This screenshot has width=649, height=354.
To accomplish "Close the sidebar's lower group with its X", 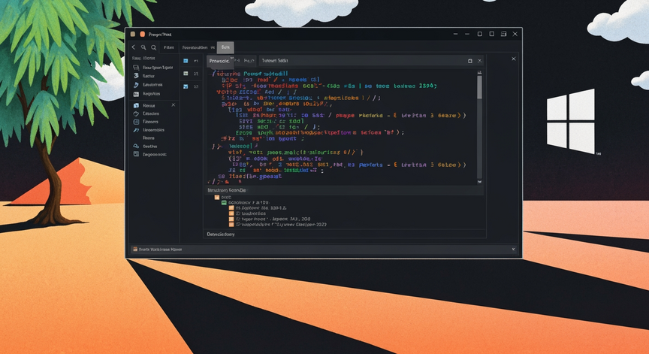I will tap(174, 105).
